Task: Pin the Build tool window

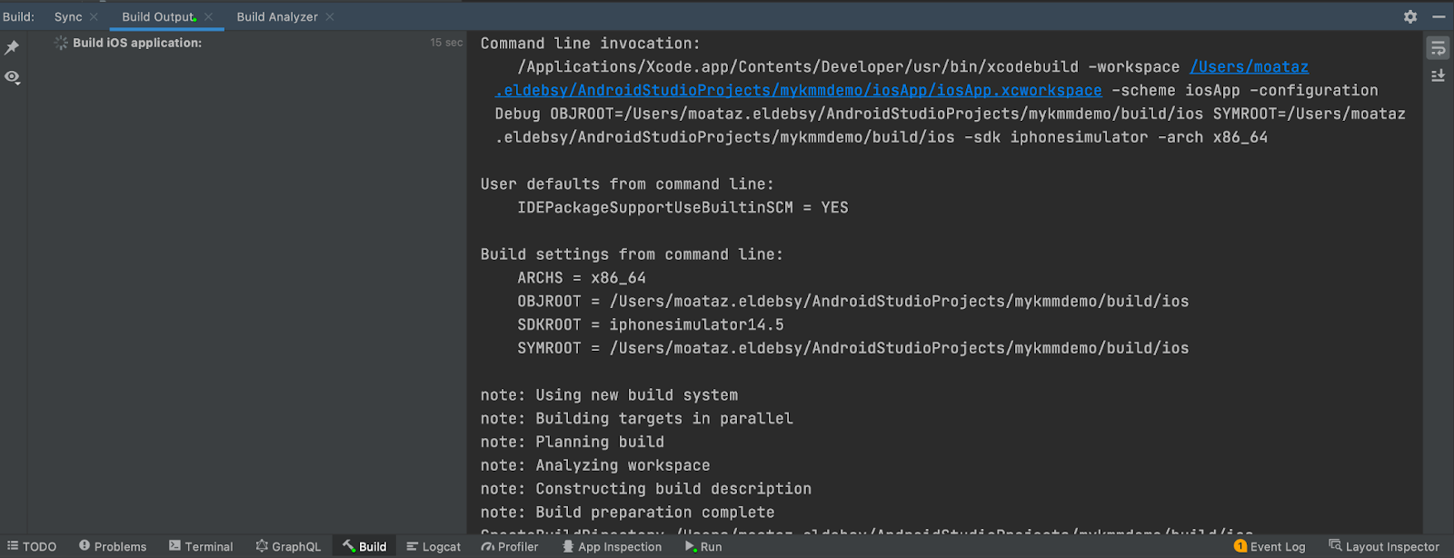Action: [13, 48]
